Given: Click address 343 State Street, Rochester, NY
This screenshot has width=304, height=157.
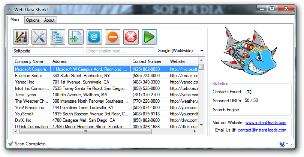Looking at the screenshot, I should (81, 76).
